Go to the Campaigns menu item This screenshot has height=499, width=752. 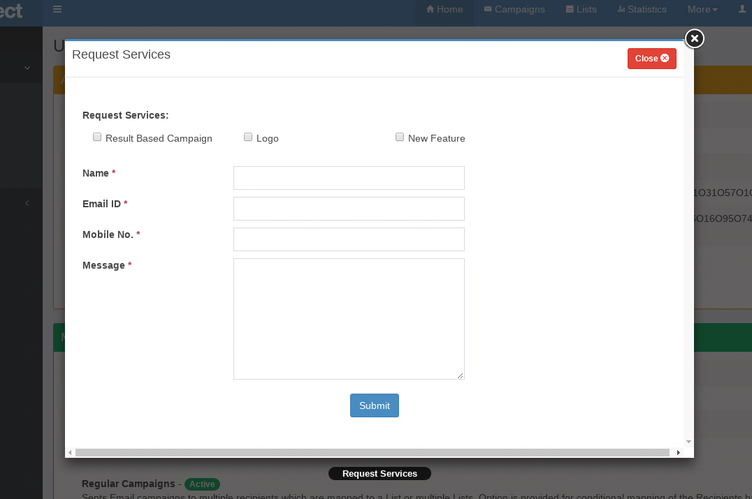coord(514,10)
